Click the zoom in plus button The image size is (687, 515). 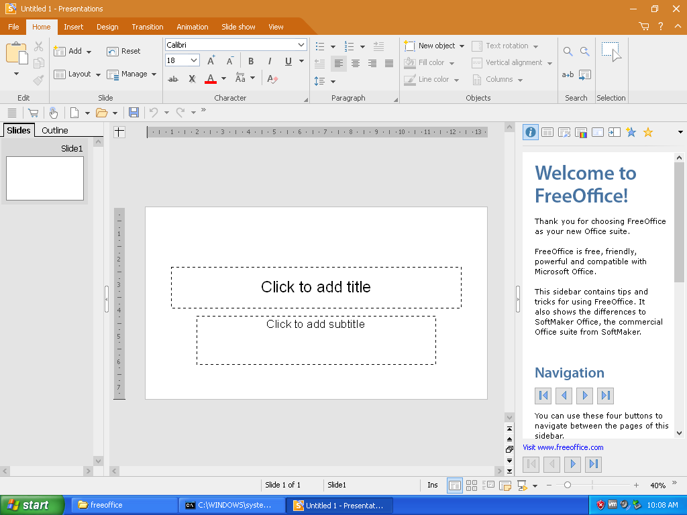click(x=636, y=485)
